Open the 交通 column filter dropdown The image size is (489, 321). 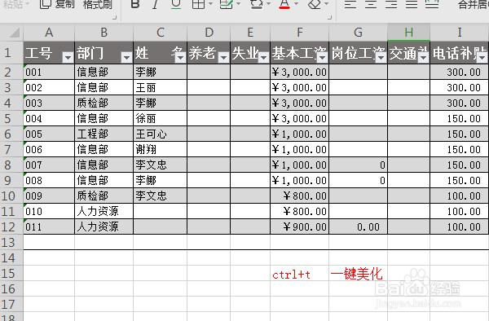(x=423, y=57)
